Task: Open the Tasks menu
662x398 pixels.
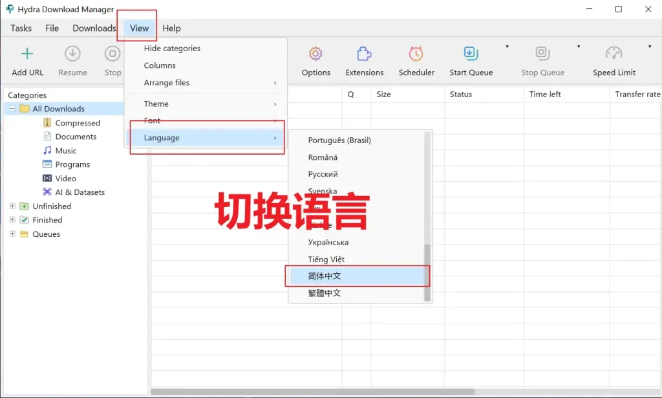Action: pyautogui.click(x=21, y=28)
